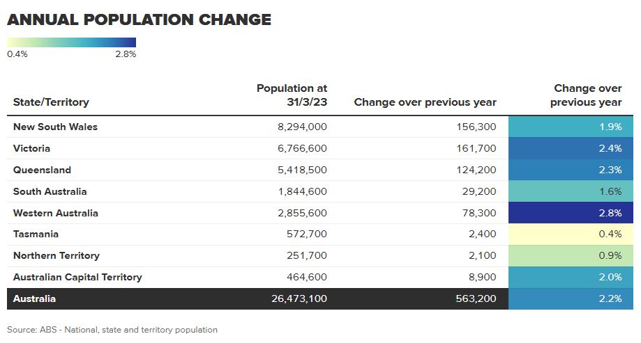
Task: Click the Australia total 2.2% cell
Action: 571,299
